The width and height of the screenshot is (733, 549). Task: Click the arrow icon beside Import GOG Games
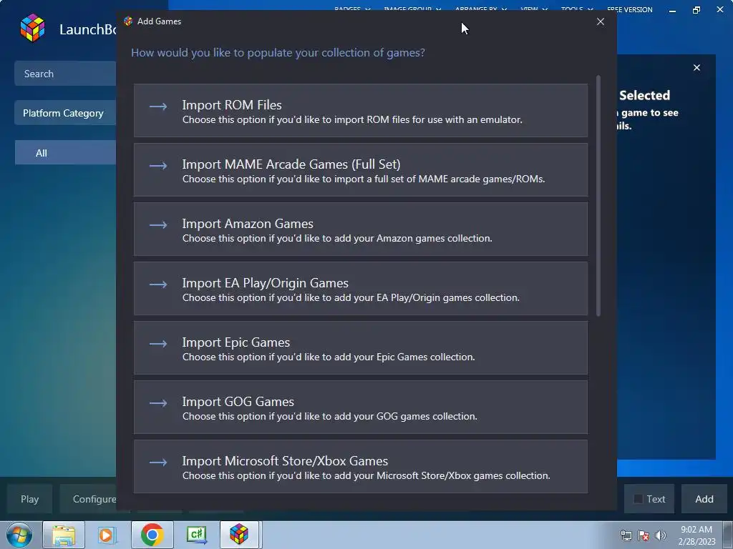[x=158, y=403]
